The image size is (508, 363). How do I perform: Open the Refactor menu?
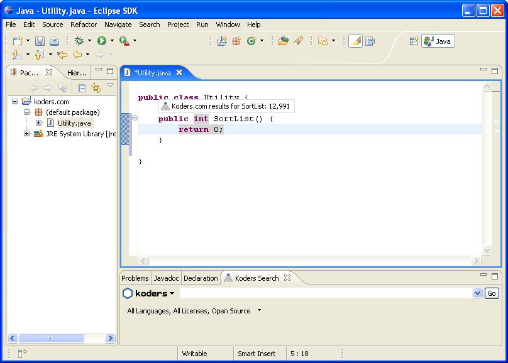[84, 24]
